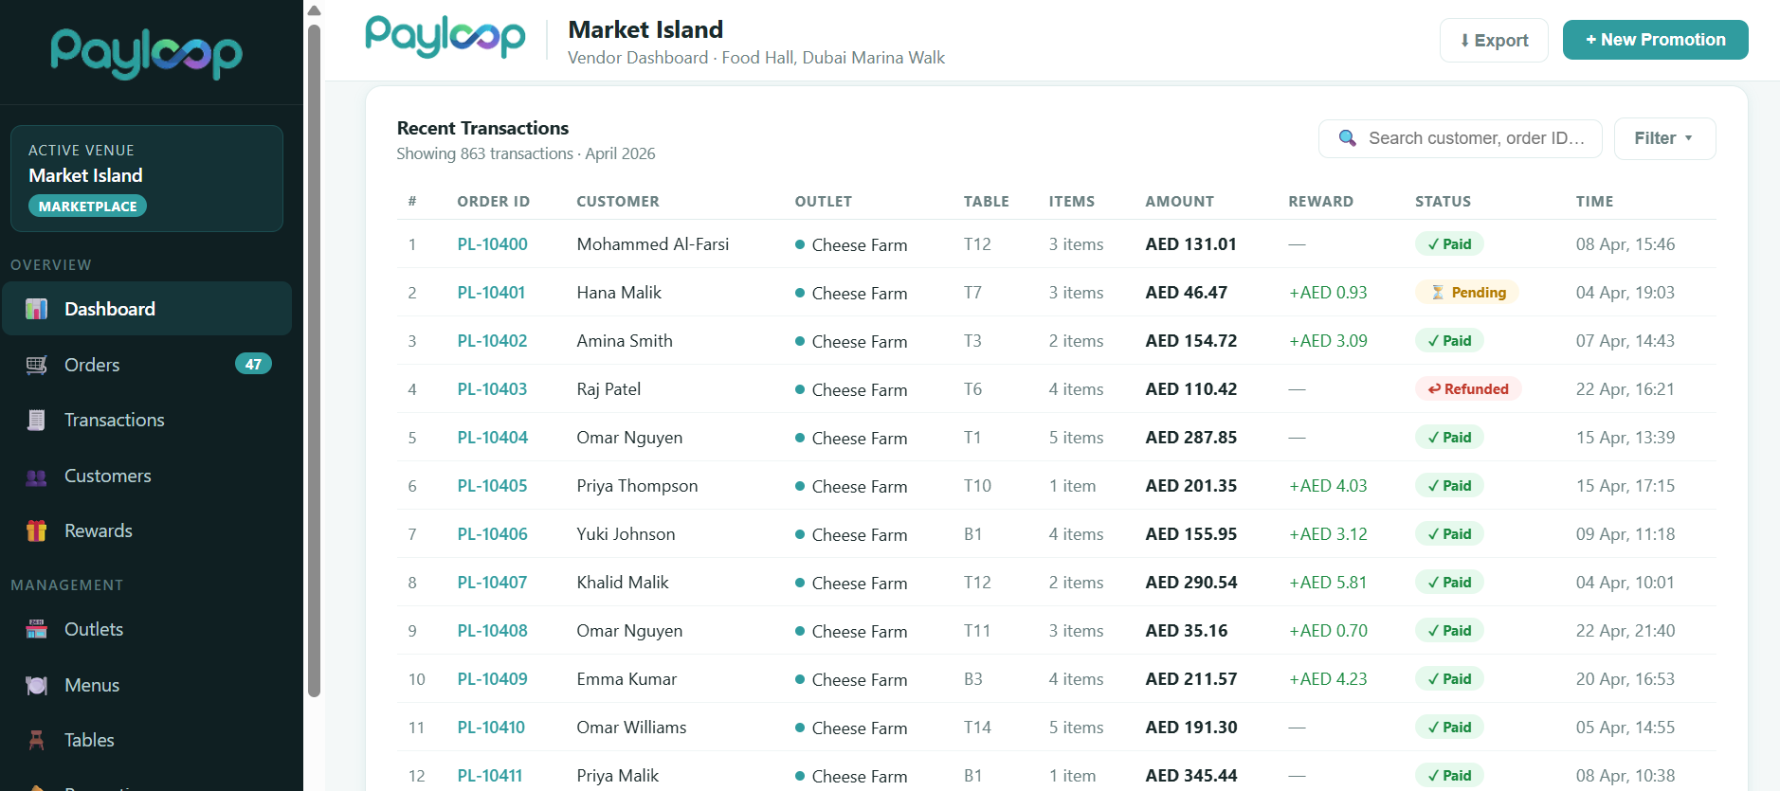The height and width of the screenshot is (791, 1780).
Task: Open the Tables management page
Action: (147, 740)
